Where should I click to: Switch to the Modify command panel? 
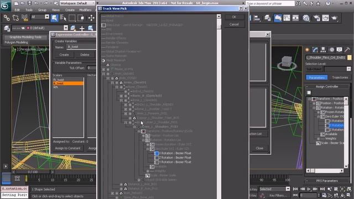tap(315, 50)
